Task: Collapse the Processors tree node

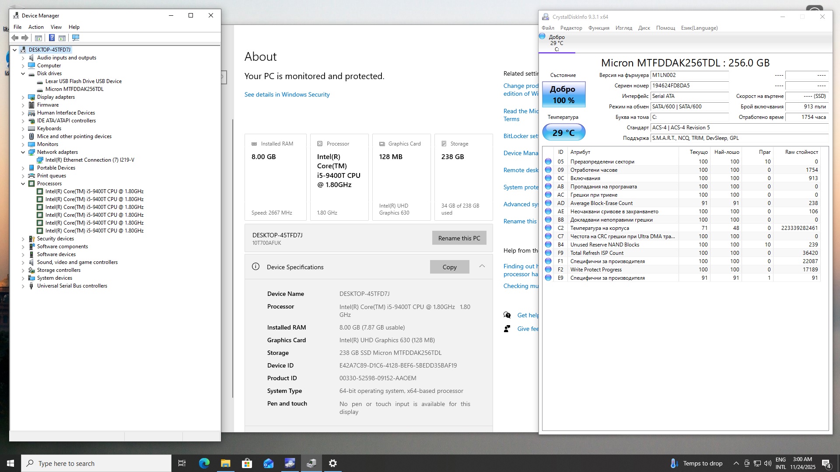Action: pyautogui.click(x=23, y=184)
